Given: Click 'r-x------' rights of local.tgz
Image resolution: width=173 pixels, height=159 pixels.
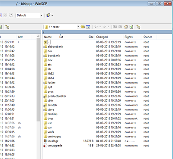Looking at the screenshot, I should click(130, 141).
